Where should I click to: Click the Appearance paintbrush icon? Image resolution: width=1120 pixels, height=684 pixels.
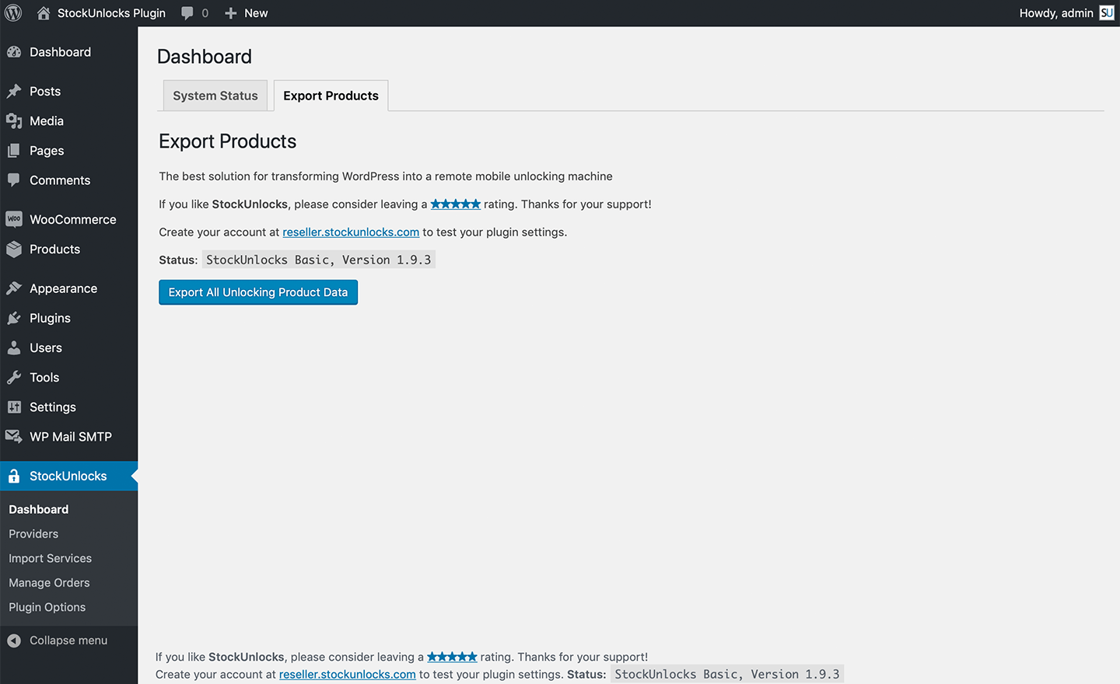click(x=14, y=289)
